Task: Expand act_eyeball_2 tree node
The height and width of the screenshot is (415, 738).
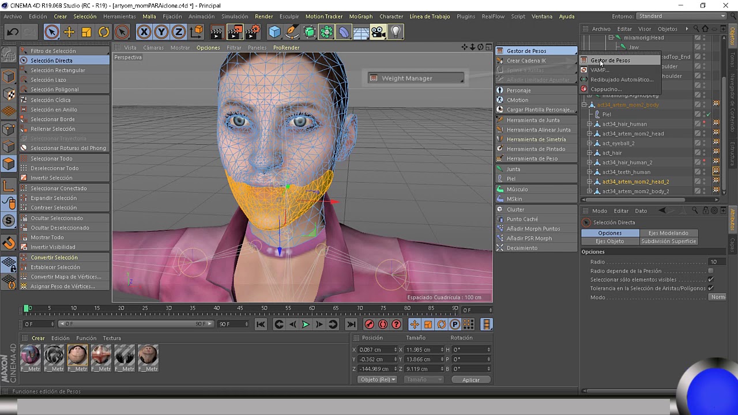Action: pyautogui.click(x=589, y=144)
